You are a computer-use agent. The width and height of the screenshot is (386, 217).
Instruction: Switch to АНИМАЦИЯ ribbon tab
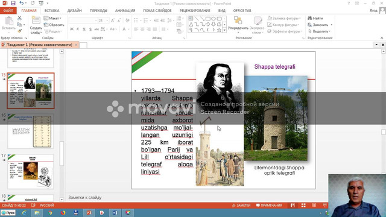coord(125,11)
